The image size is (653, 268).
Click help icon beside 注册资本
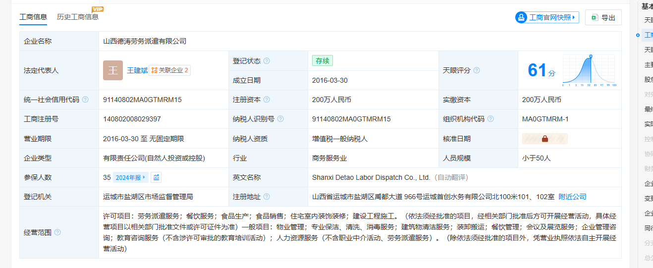click(267, 100)
